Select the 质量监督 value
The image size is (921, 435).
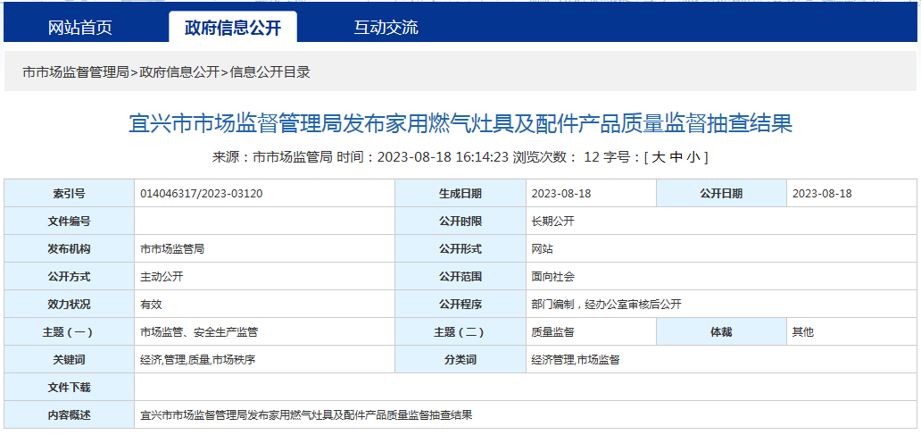(552, 332)
